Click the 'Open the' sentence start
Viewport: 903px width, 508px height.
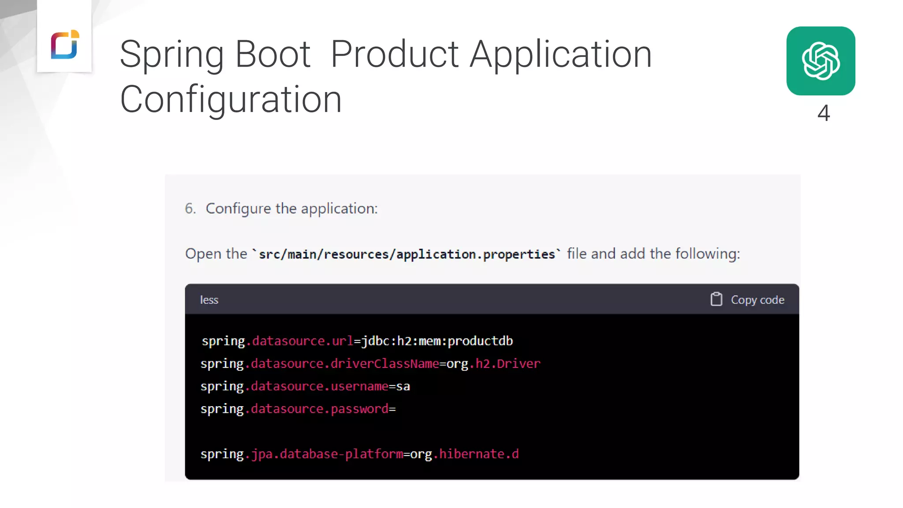[x=216, y=254]
